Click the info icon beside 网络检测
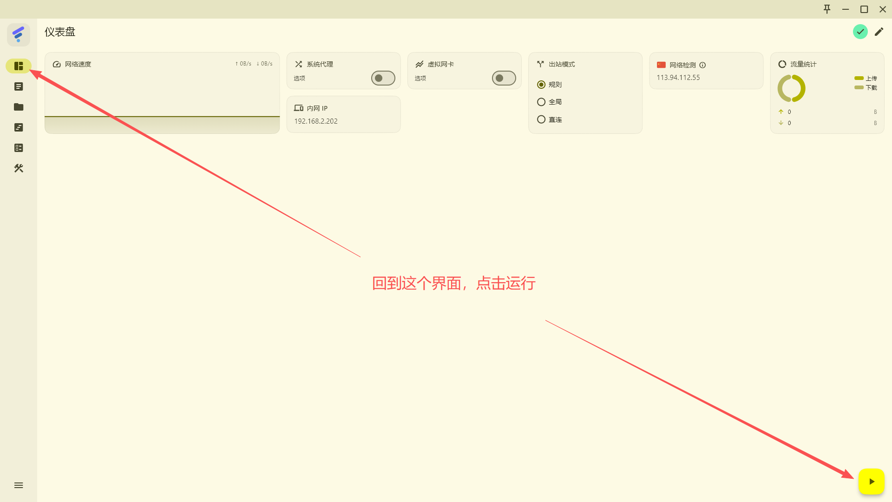The image size is (892, 502). click(x=702, y=65)
